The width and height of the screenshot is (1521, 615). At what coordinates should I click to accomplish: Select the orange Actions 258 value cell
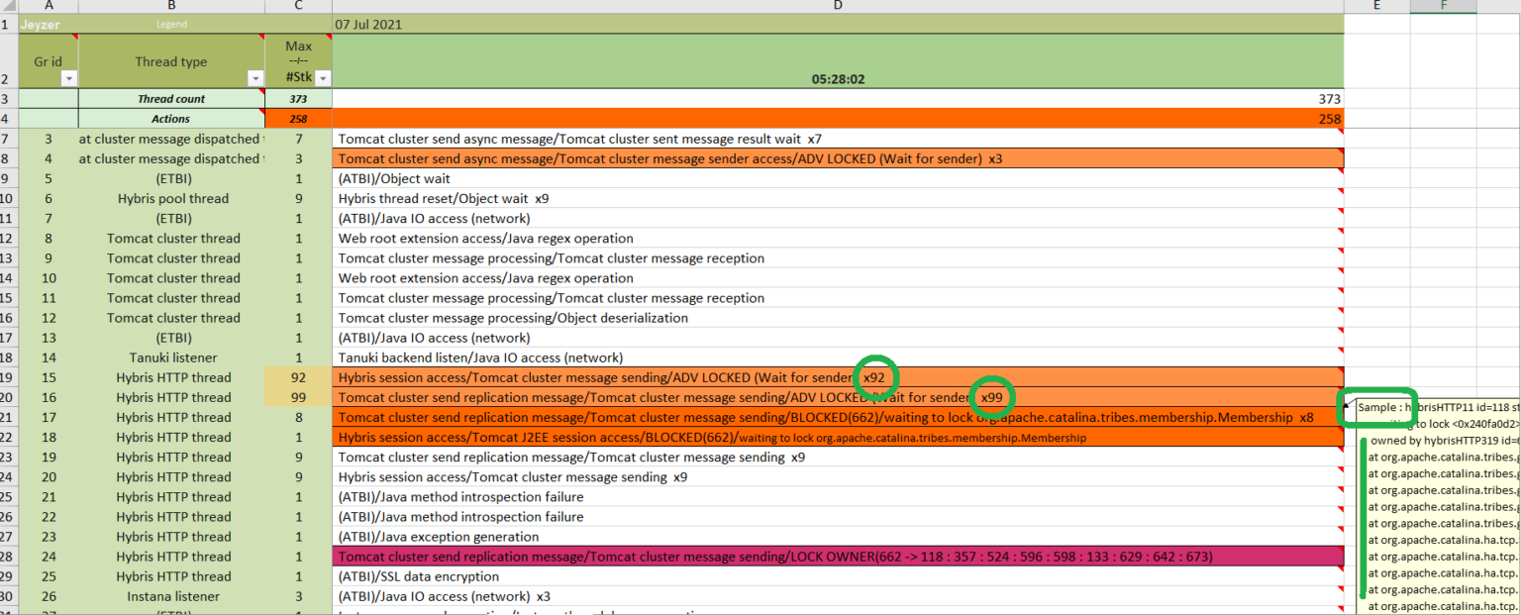[838, 119]
